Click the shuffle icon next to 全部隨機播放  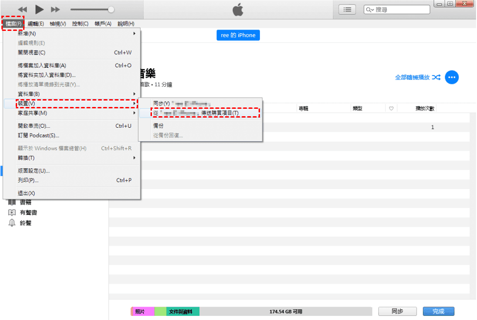click(436, 77)
